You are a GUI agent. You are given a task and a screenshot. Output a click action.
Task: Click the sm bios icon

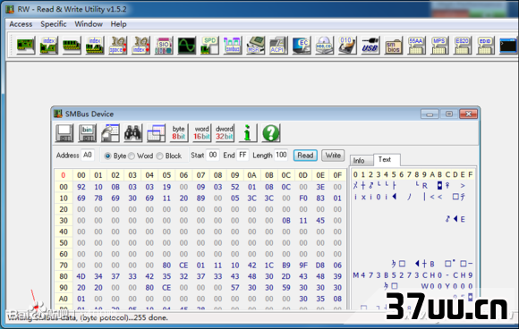coord(393,46)
